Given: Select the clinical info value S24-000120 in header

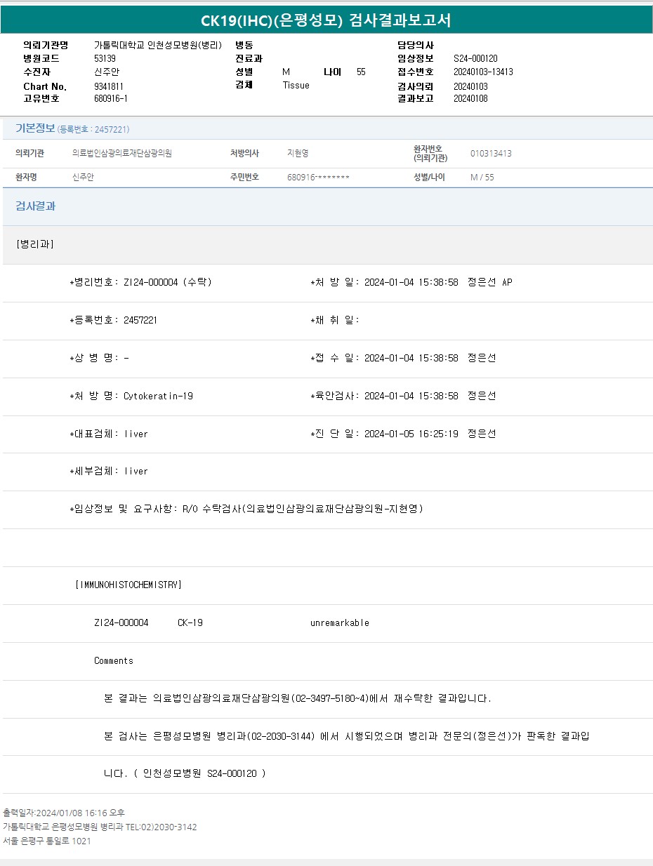Looking at the screenshot, I should (475, 58).
